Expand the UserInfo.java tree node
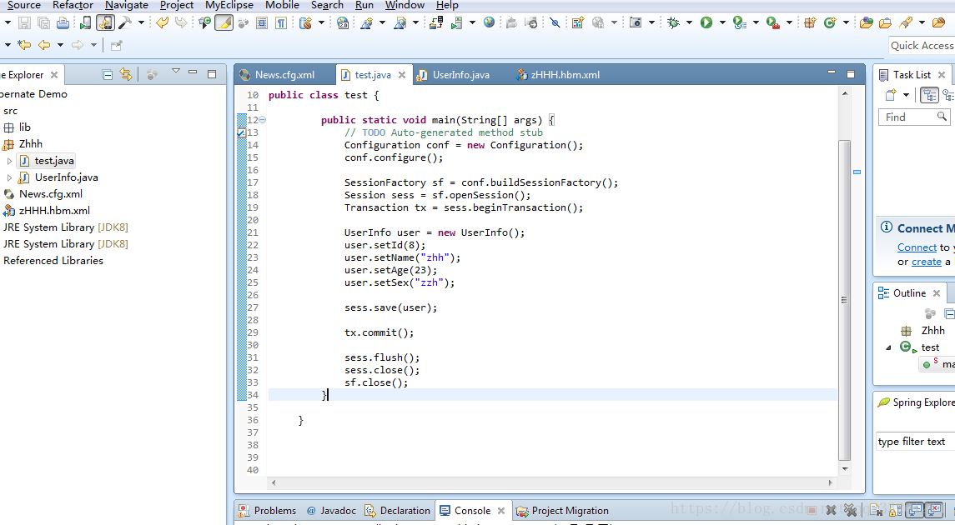Image resolution: width=955 pixels, height=525 pixels. pyautogui.click(x=9, y=177)
